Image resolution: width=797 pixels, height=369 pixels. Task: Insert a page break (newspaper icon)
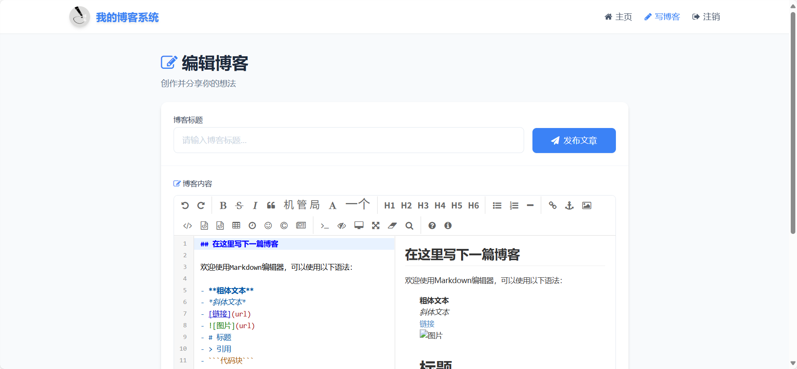point(301,226)
